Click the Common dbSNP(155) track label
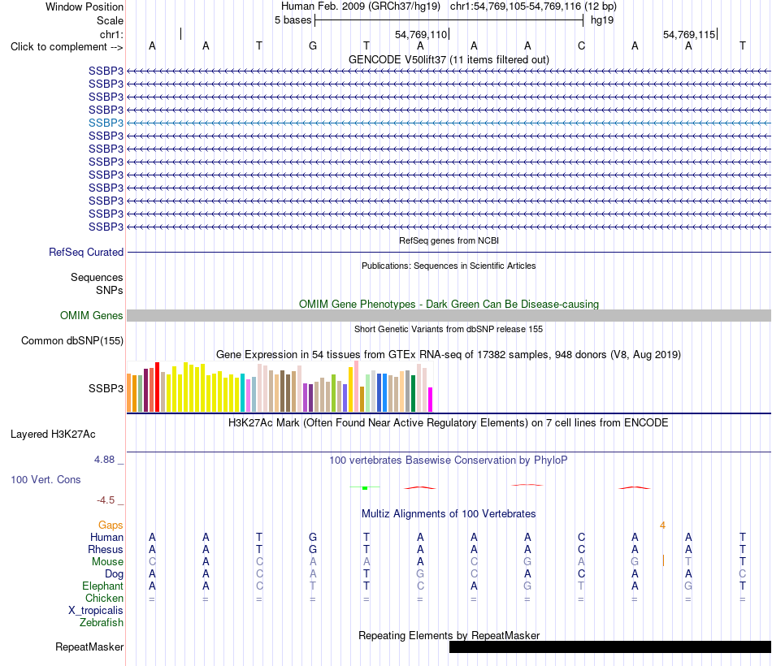 (x=72, y=340)
